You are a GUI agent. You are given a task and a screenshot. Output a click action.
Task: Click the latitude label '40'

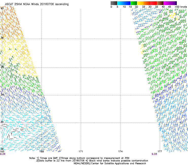click(2, 8)
